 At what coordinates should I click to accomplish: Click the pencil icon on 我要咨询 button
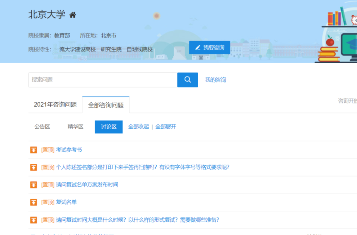tap(198, 48)
